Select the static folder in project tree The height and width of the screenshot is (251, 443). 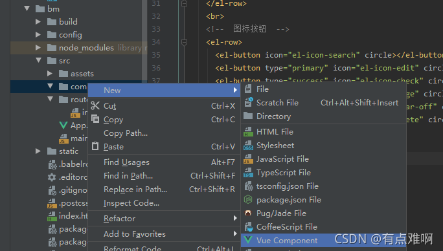[69, 151]
